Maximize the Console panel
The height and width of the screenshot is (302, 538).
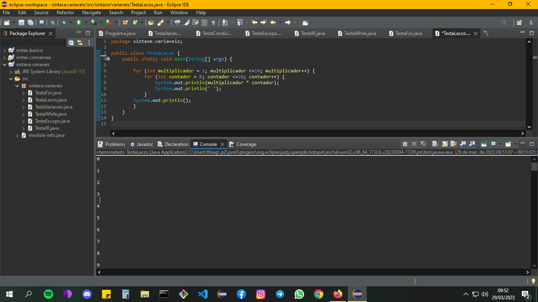[x=531, y=144]
